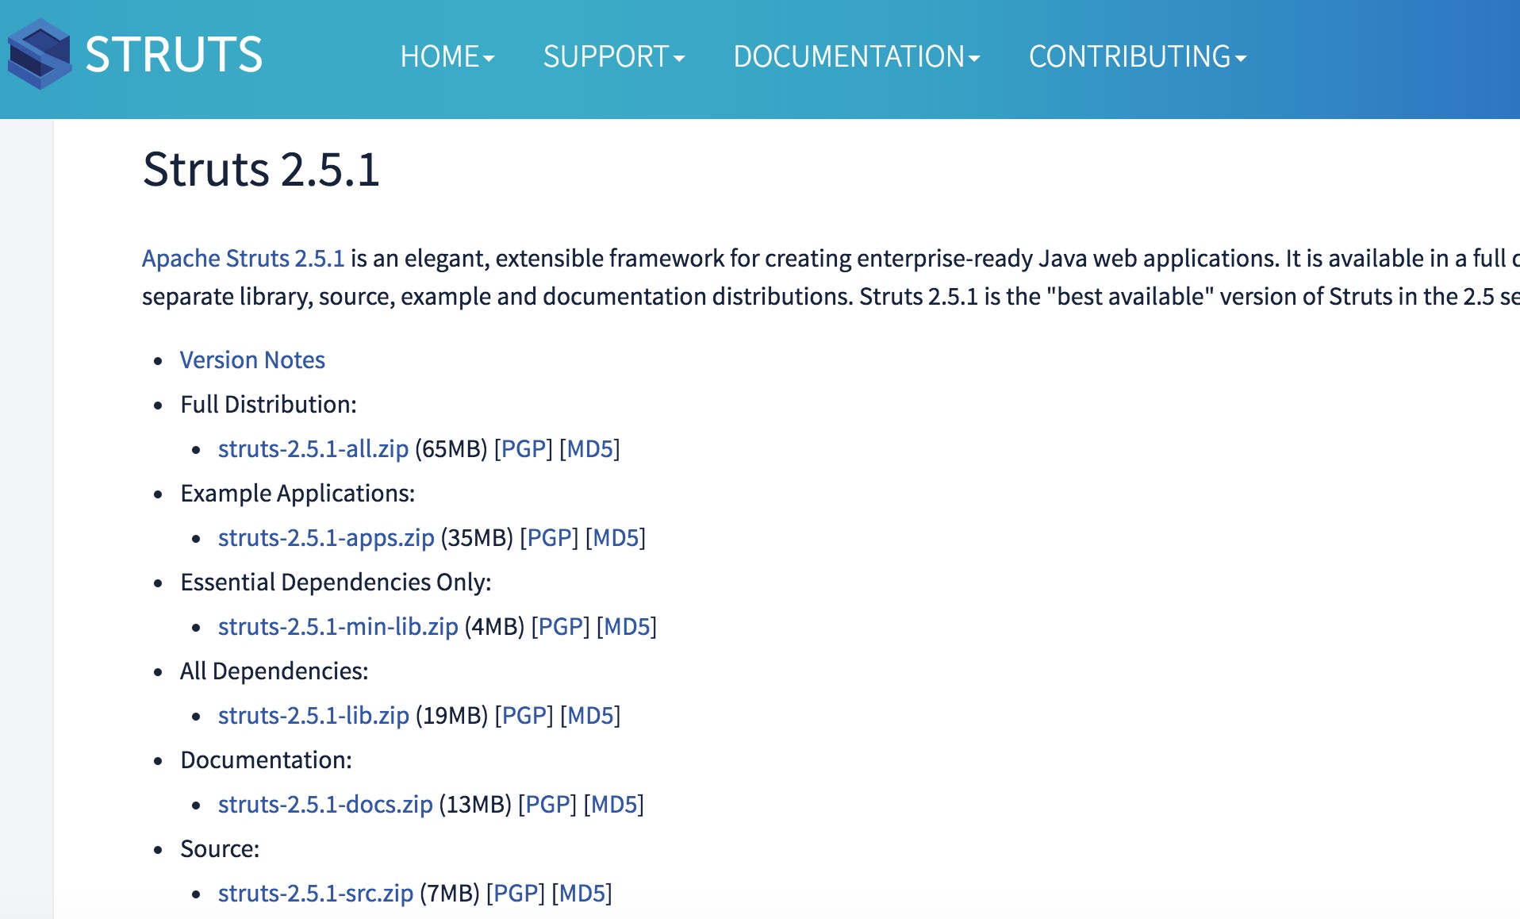Expand the DOCUMENTATION dropdown menu

click(x=857, y=56)
